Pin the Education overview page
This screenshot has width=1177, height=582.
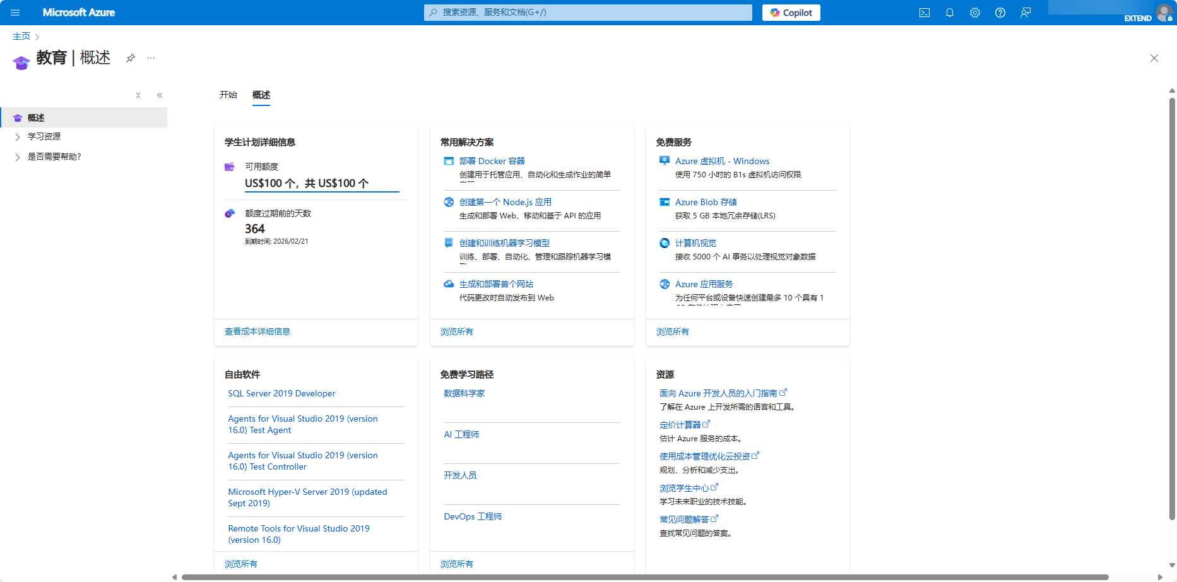[x=131, y=58]
